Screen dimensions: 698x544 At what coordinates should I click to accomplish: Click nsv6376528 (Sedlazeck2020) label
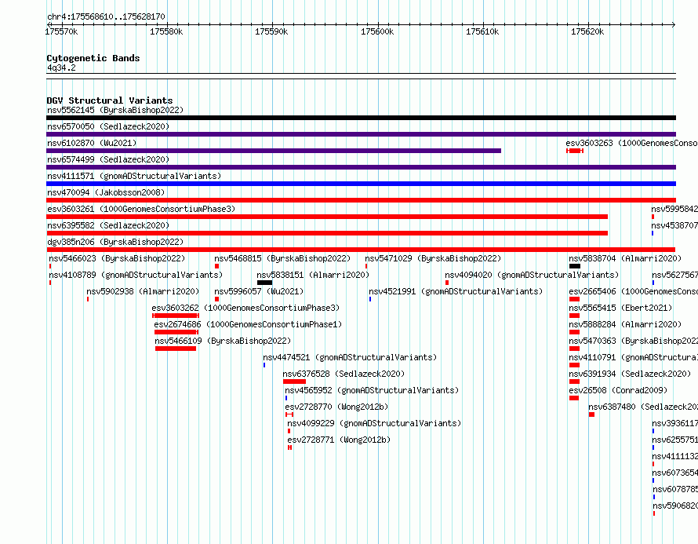(x=344, y=374)
